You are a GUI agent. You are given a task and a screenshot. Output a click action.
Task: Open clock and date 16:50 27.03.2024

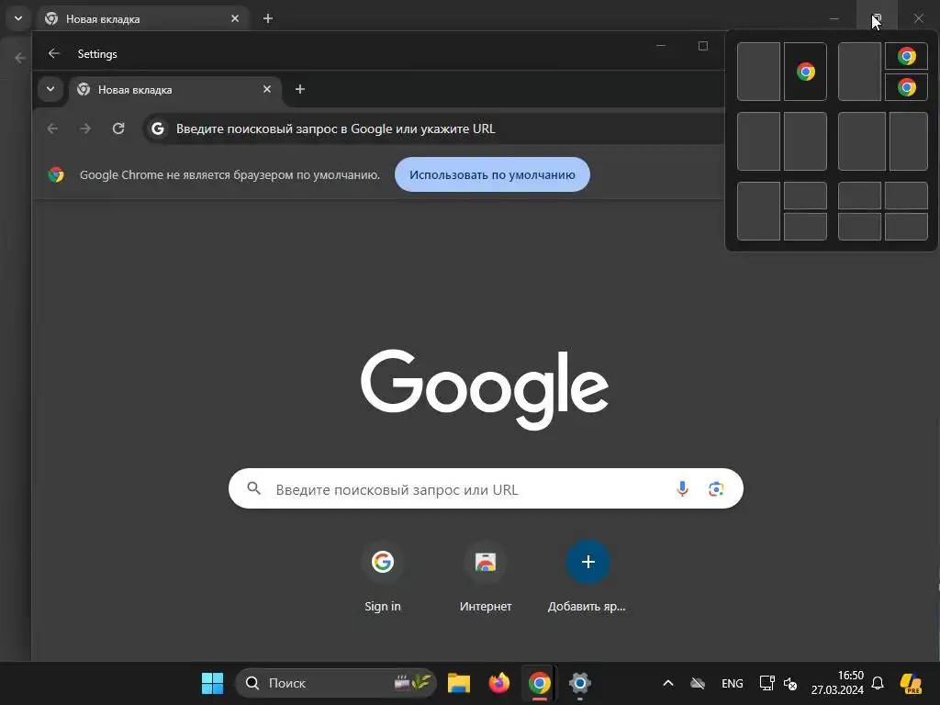(x=837, y=683)
